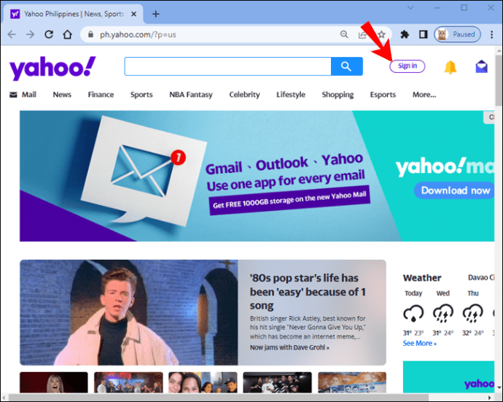View site info via the lock icon

point(91,34)
